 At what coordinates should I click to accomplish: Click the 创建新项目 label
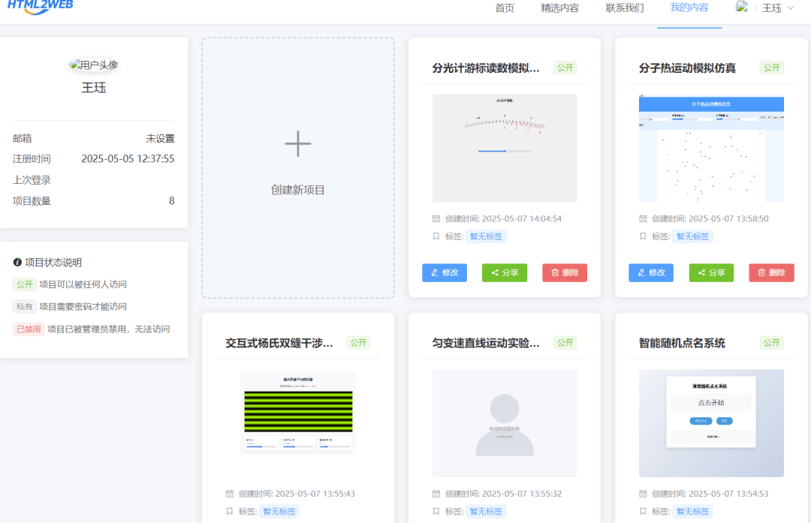click(298, 190)
